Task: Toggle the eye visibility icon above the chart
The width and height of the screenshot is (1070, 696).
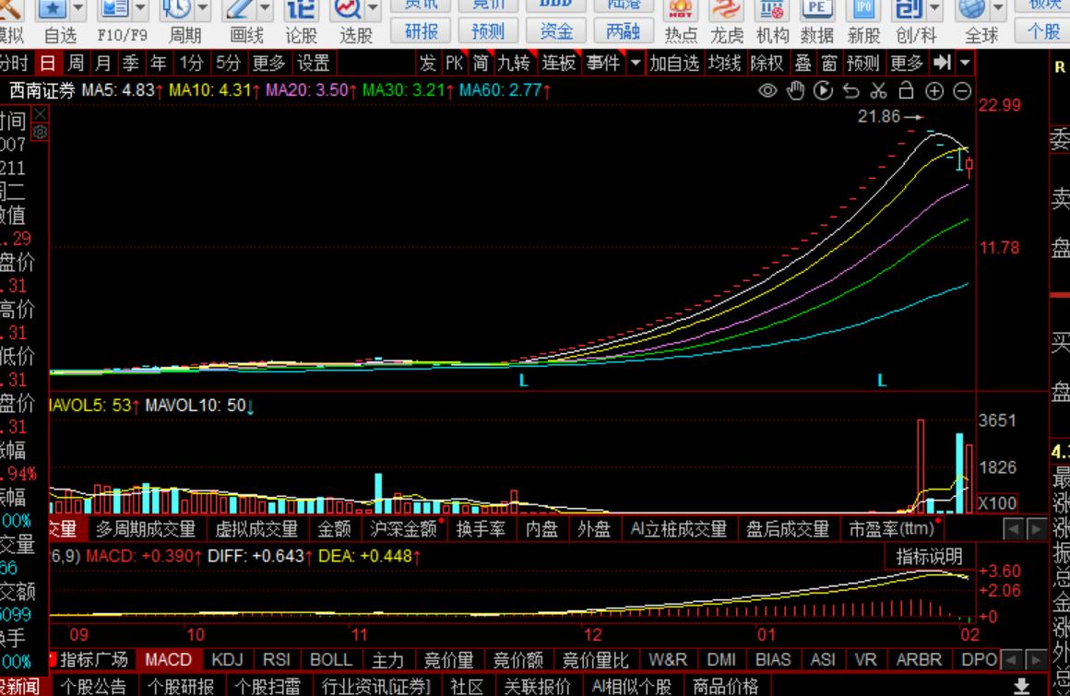Action: 767,91
